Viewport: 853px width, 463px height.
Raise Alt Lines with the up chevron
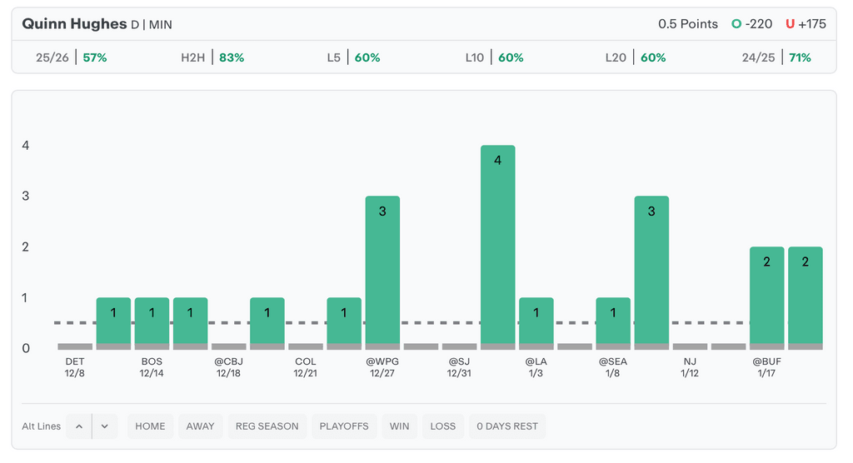[x=78, y=426]
